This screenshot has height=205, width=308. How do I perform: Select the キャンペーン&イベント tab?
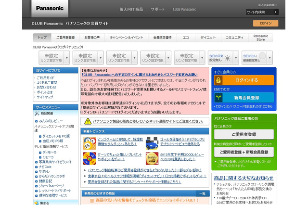(x=126, y=38)
